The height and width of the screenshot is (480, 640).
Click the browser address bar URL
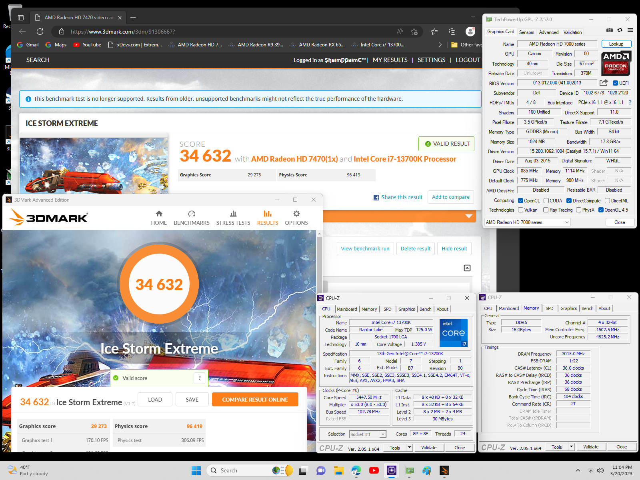pyautogui.click(x=123, y=32)
